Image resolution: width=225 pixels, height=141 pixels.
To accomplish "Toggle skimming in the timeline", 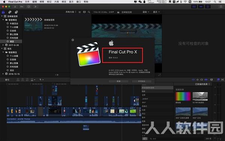I will point(193,80).
